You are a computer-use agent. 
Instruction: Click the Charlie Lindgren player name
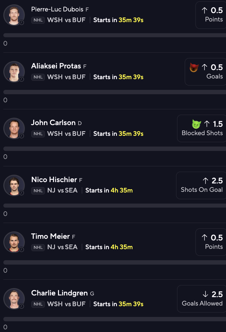[x=60, y=293]
